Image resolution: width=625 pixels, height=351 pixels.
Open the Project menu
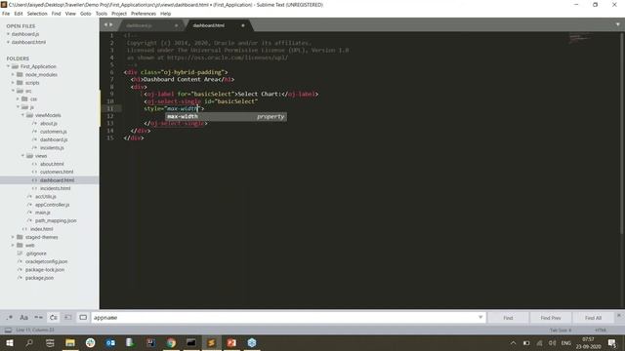(x=119, y=14)
